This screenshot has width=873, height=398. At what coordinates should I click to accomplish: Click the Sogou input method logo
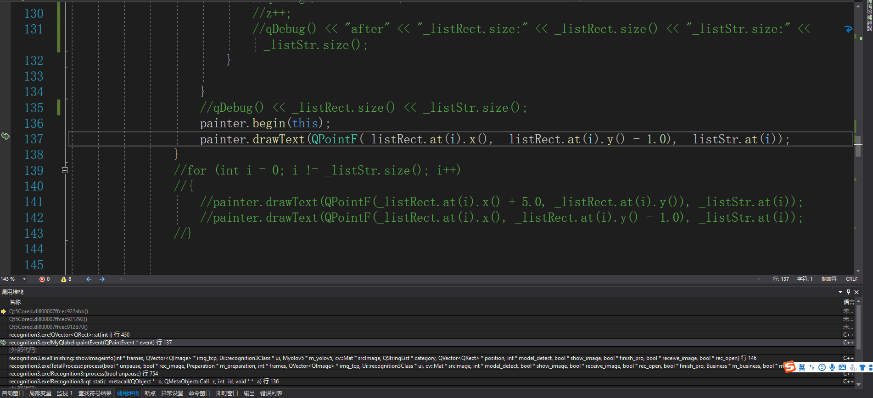[x=790, y=367]
